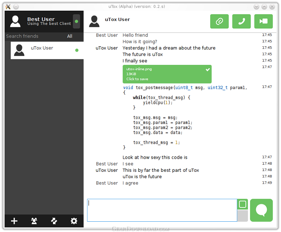Click the uTox User avatar in the friends list
281x232 pixels.
click(x=19, y=50)
